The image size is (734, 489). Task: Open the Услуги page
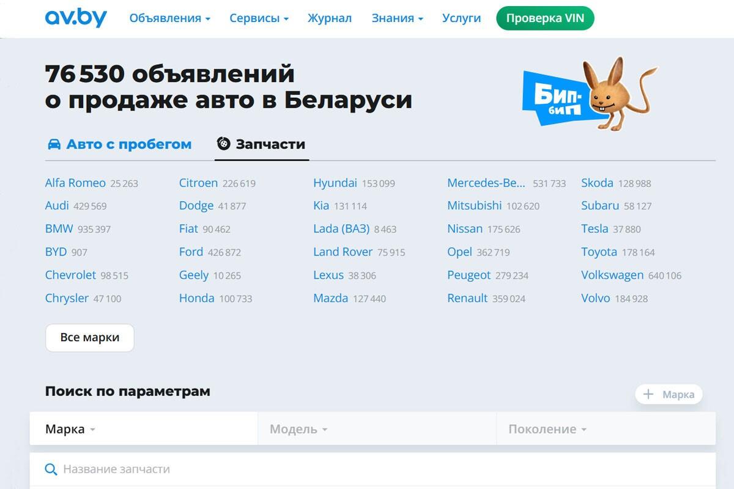point(461,18)
